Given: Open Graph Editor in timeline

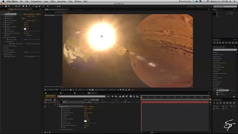Looking at the screenshot, I should coord(137,96).
